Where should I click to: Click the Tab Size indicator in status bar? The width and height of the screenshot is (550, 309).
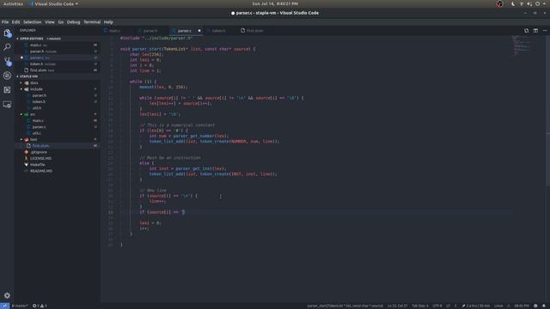click(420, 306)
